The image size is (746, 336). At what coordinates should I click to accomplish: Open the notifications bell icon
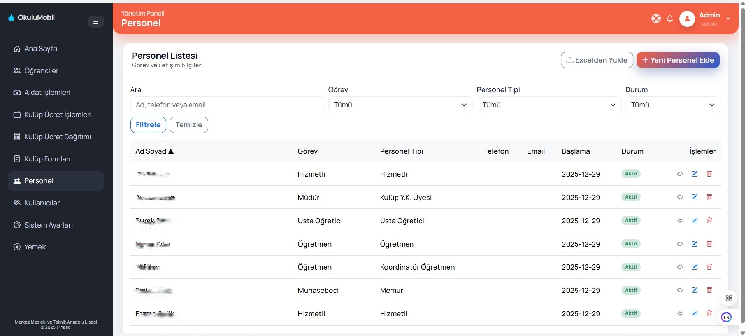pos(670,19)
